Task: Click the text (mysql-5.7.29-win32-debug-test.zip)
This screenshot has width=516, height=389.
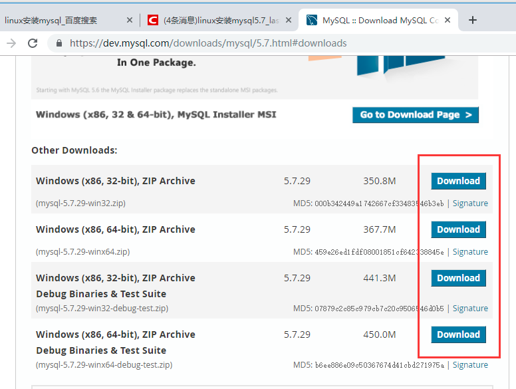Action: [102, 309]
